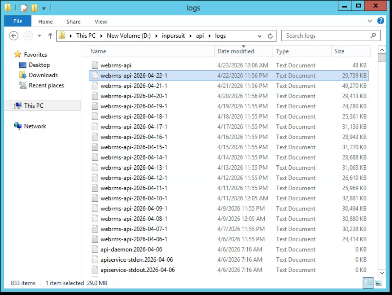Click the Properties quick access icon
The width and height of the screenshot is (392, 295).
pos(24,8)
